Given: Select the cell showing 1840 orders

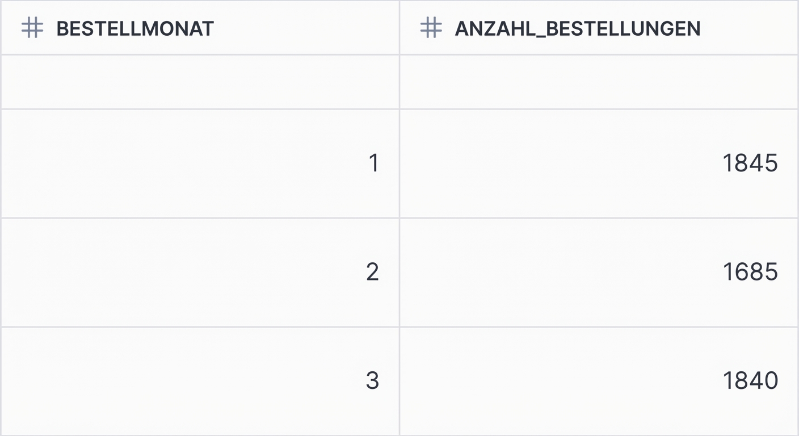Looking at the screenshot, I should point(599,380).
